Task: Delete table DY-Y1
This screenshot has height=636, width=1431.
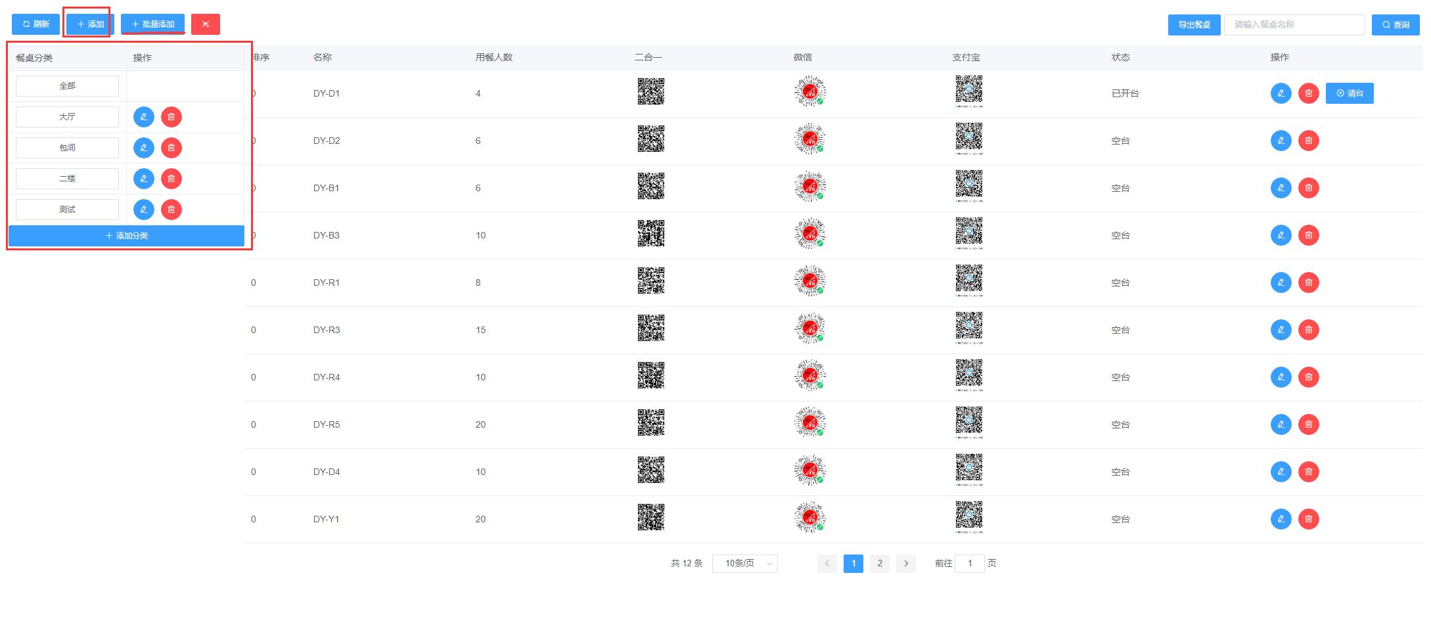Action: [1309, 519]
